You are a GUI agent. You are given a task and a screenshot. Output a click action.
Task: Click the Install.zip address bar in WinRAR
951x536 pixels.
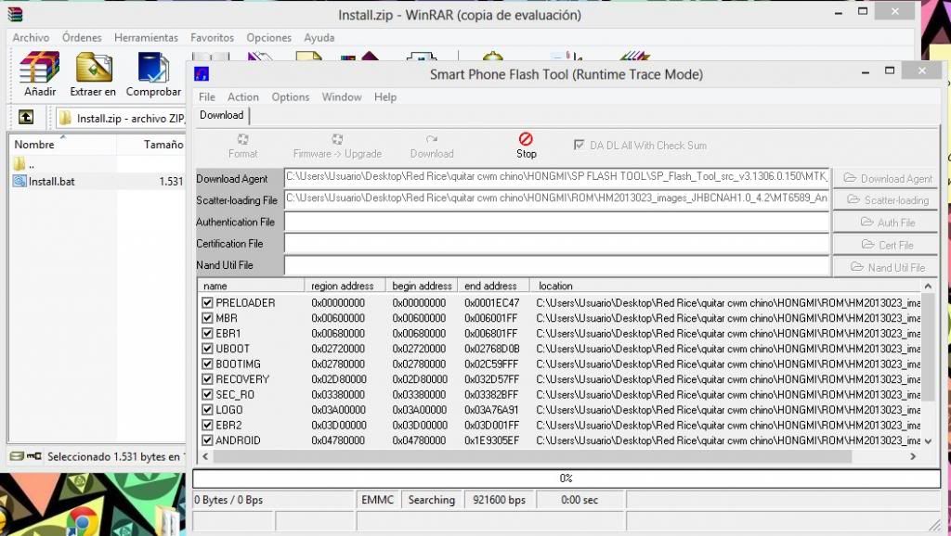(122, 118)
